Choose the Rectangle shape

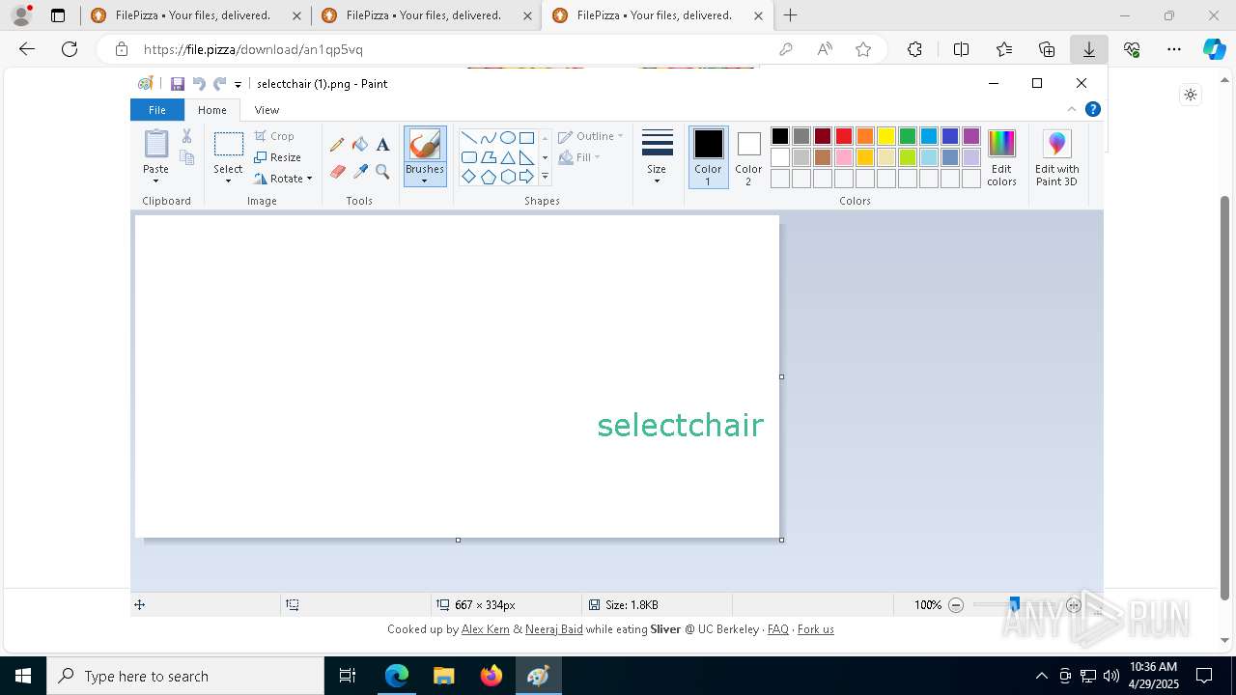pyautogui.click(x=527, y=137)
